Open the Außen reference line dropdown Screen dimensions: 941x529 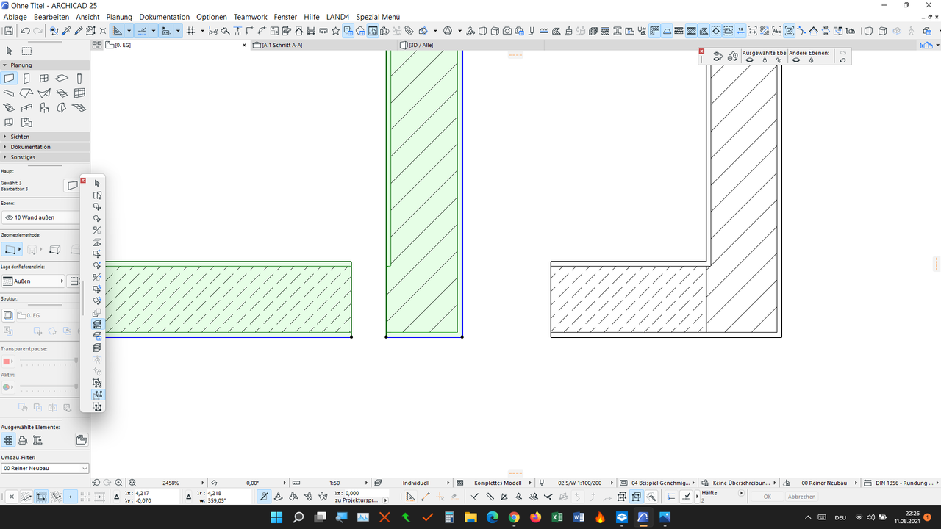34,281
